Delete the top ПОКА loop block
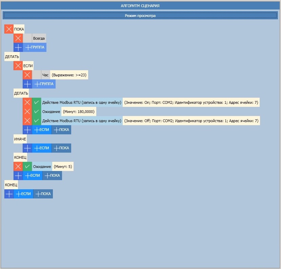 (9, 29)
